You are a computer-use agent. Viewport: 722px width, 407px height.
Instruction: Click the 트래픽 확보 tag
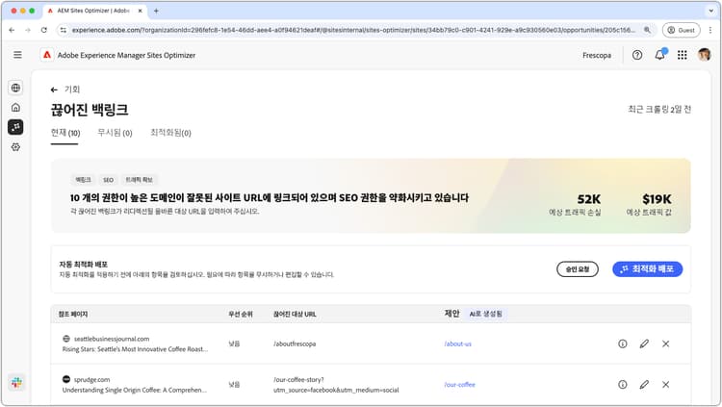click(x=139, y=180)
